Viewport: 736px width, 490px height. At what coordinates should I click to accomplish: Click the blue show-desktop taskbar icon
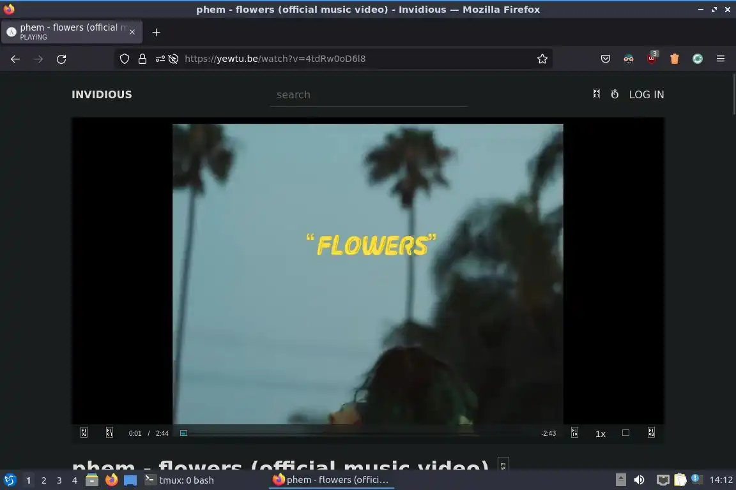[130, 480]
